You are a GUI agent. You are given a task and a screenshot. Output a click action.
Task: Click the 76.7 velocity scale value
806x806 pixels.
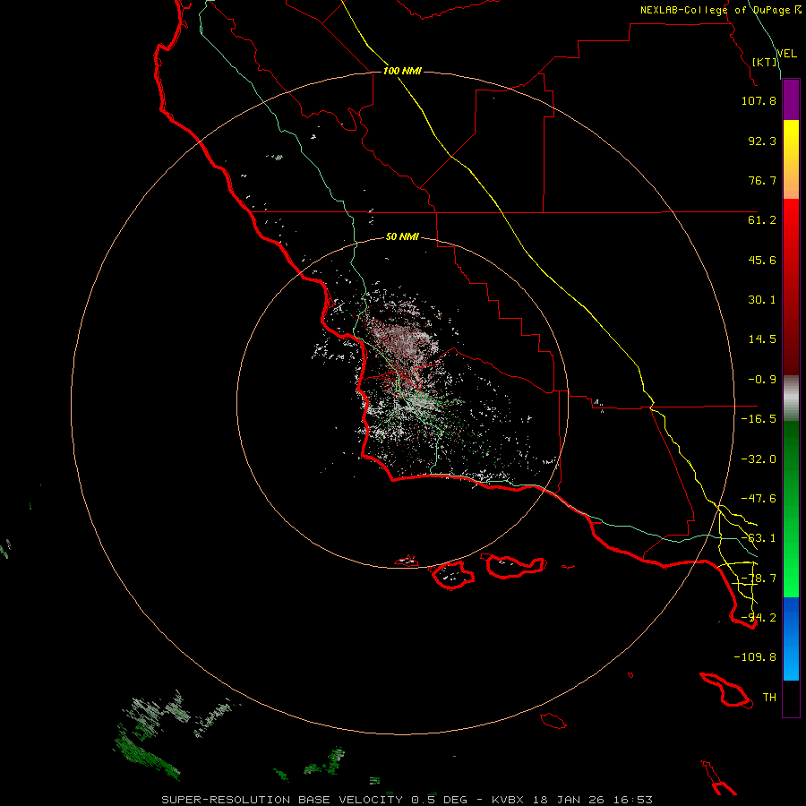click(x=762, y=180)
